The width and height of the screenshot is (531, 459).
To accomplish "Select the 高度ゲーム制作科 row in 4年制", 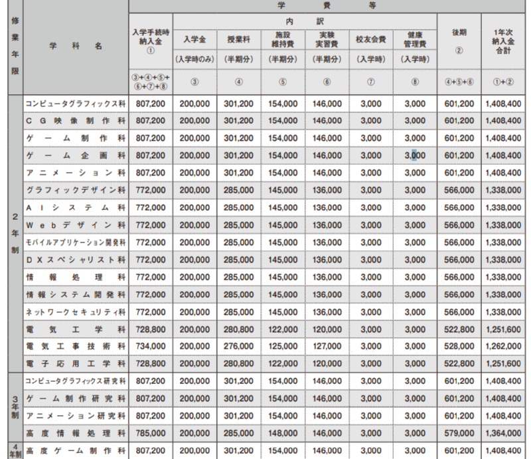I will 74,450.
